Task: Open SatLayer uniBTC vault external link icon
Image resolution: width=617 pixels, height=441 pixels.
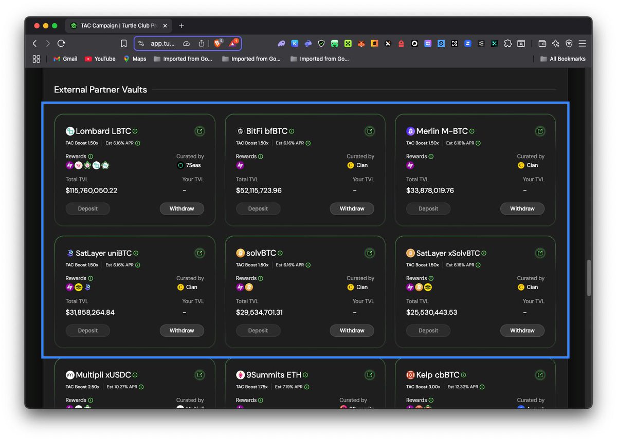Action: 199,253
